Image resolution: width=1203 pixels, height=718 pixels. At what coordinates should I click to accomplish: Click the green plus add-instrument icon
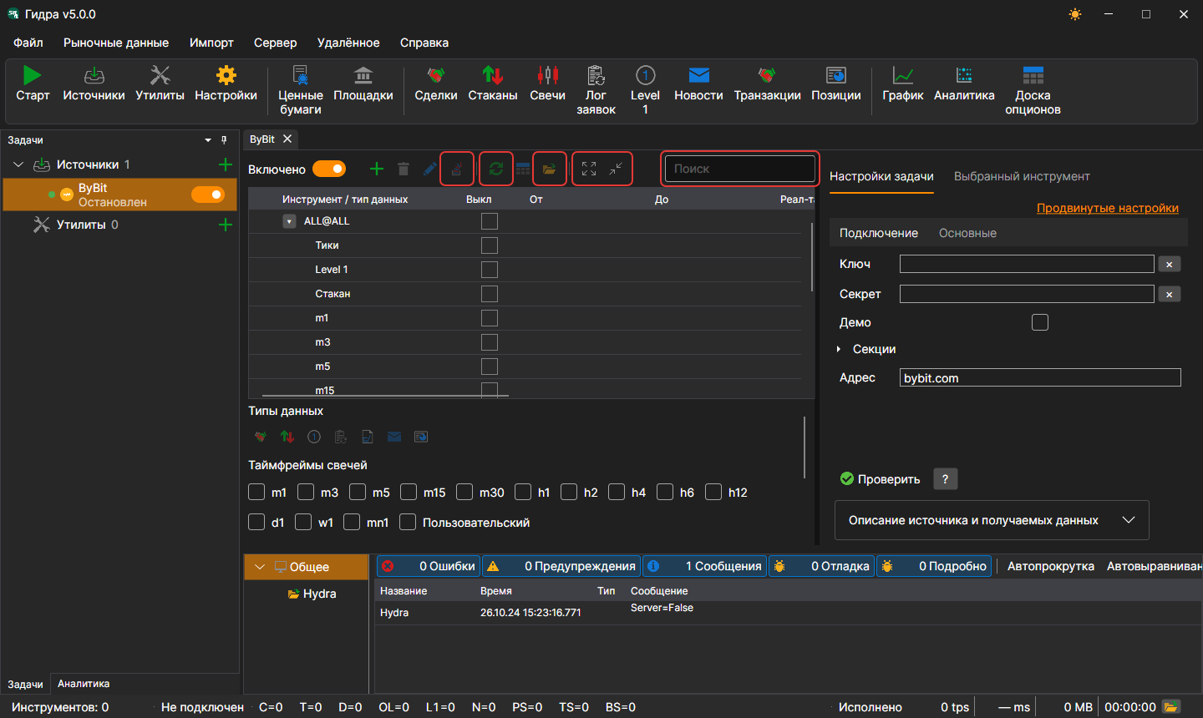click(377, 169)
